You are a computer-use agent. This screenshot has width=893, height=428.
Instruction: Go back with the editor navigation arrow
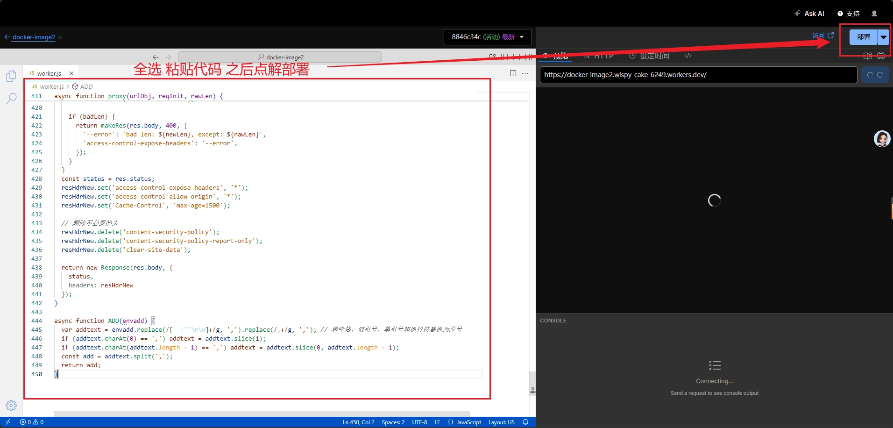click(156, 57)
